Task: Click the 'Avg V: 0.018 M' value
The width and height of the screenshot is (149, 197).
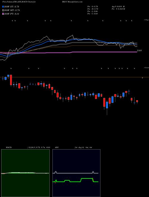Action: pos(118,7)
